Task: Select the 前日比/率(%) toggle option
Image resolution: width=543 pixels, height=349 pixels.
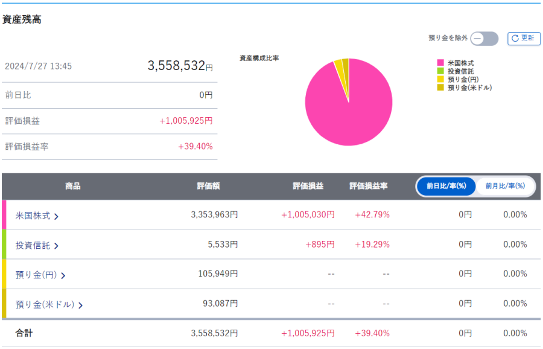Action: coord(446,186)
